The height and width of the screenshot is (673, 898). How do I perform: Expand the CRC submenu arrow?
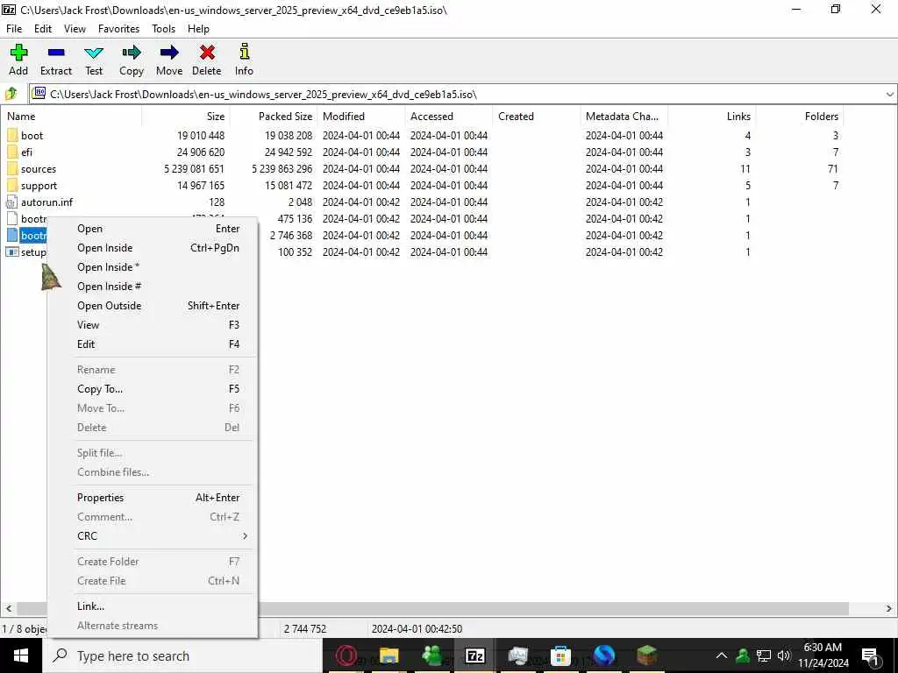tap(246, 535)
